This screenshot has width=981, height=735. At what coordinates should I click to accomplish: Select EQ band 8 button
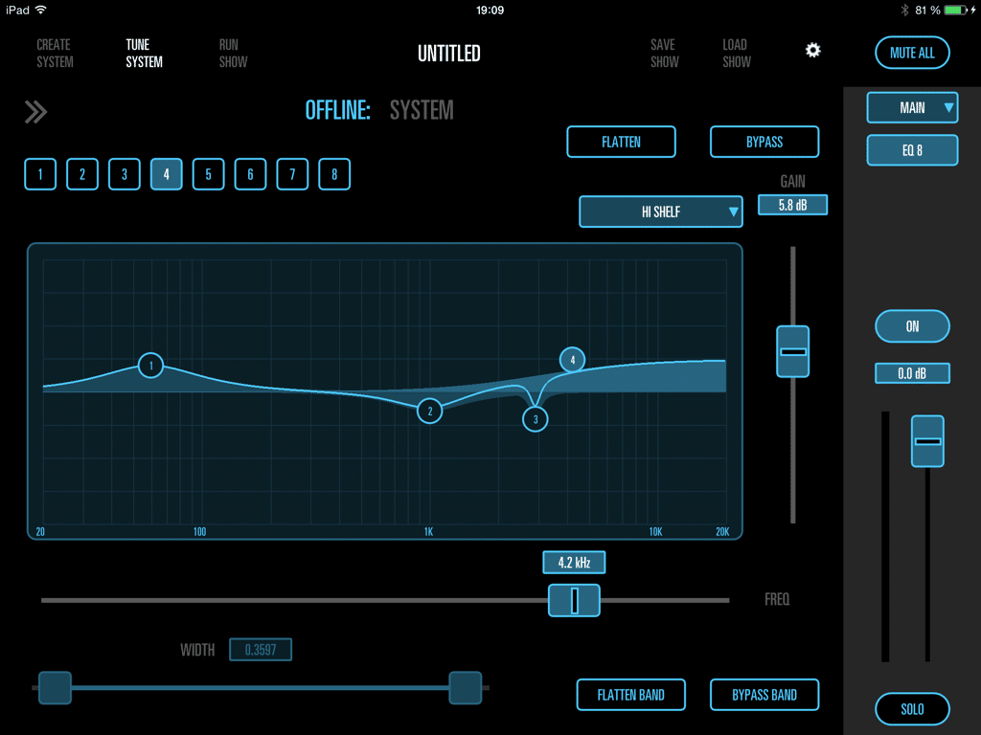pos(334,174)
